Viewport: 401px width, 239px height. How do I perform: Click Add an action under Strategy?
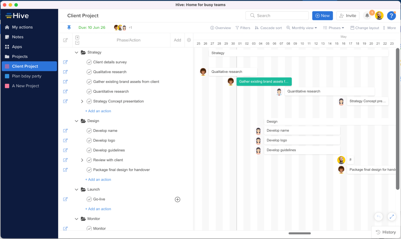[98, 111]
